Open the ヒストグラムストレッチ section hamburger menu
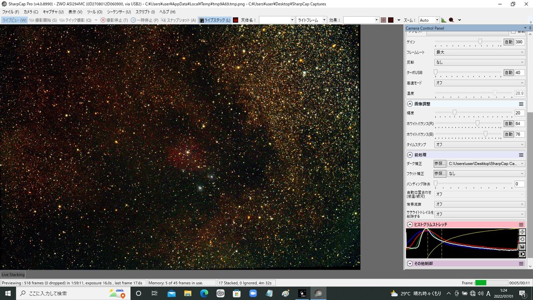 [521, 225]
